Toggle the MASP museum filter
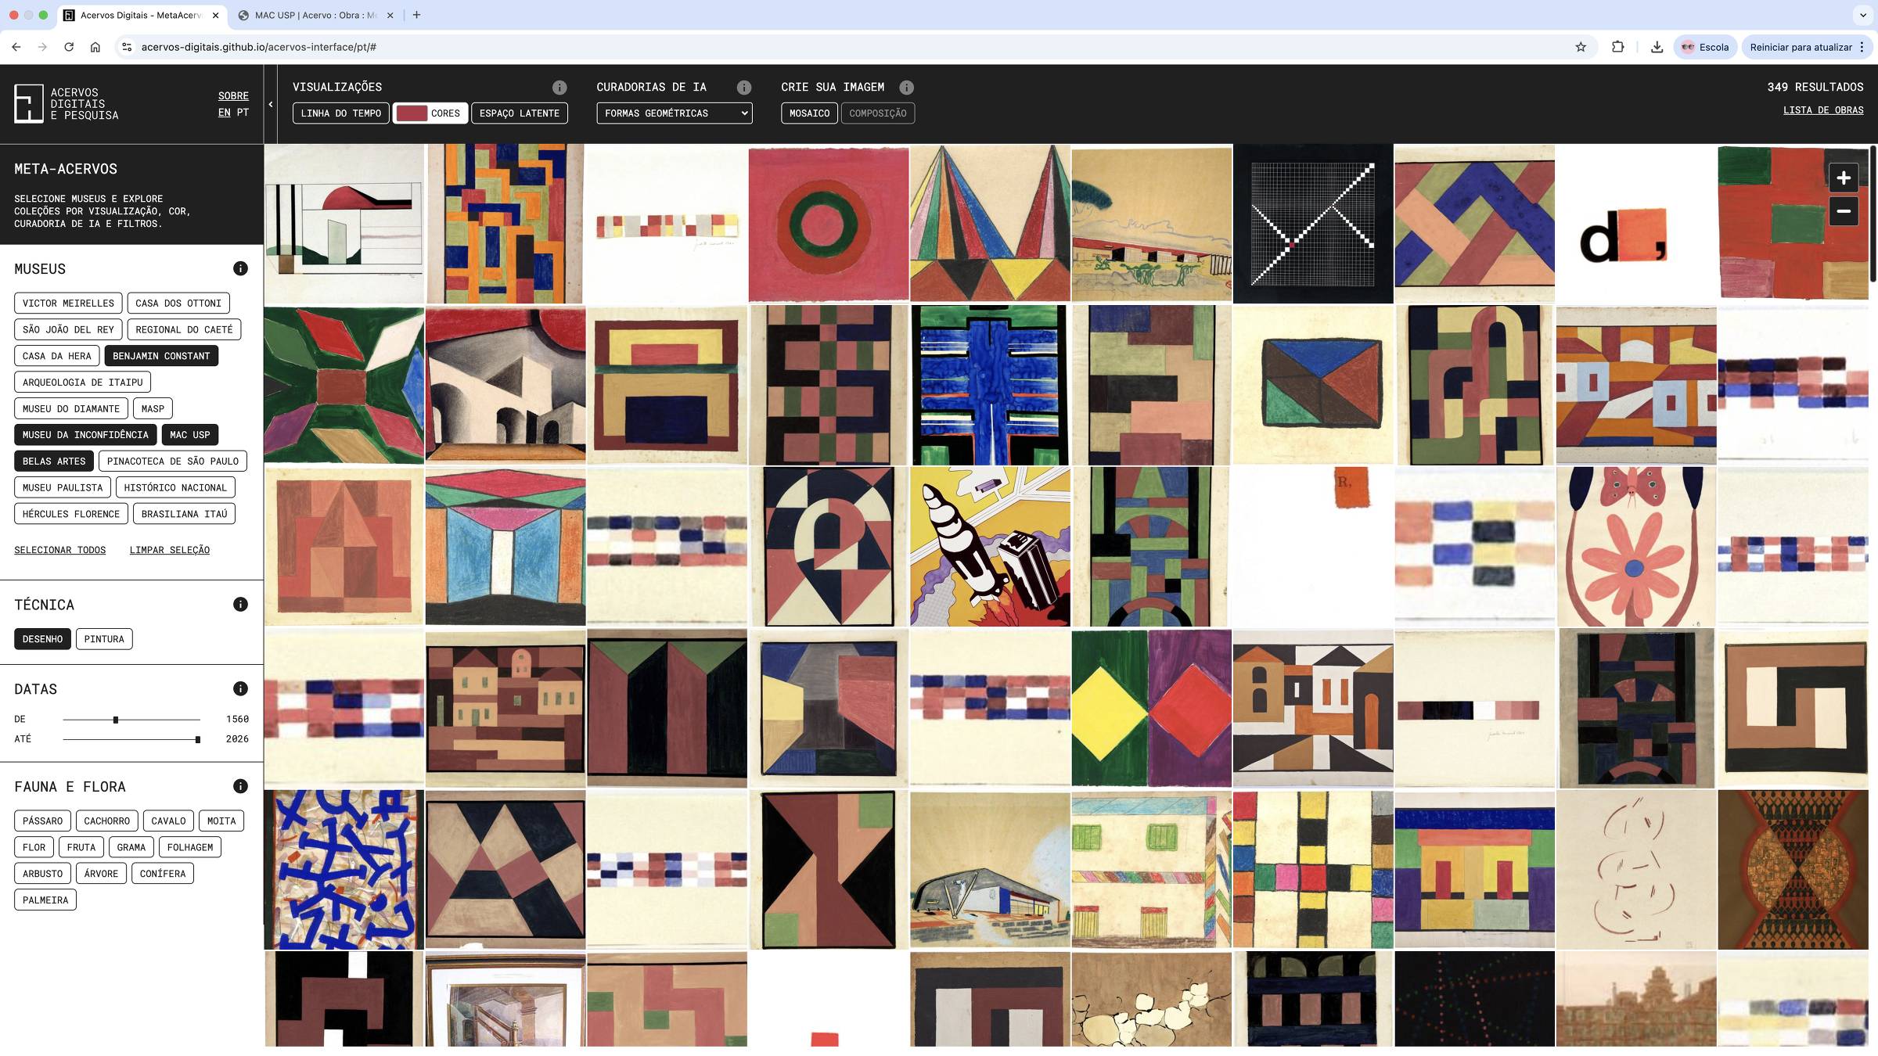The image size is (1878, 1056). [x=153, y=408]
